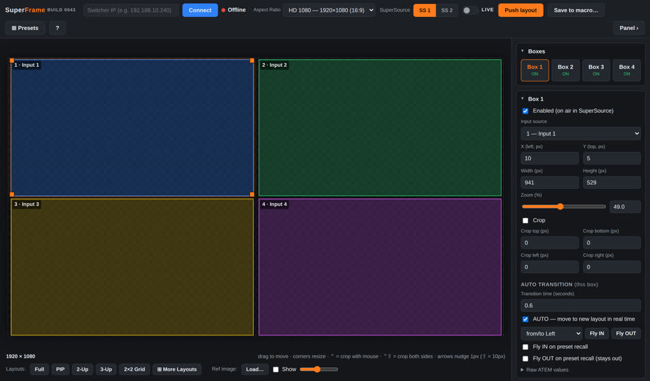Enable the Crop checkbox

click(525, 220)
